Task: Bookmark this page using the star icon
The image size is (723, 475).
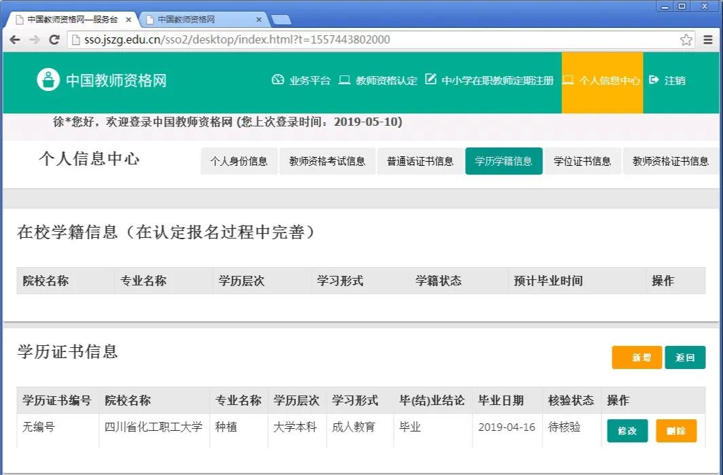Action: coord(686,39)
